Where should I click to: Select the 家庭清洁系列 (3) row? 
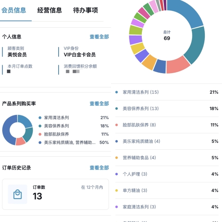click(167, 207)
